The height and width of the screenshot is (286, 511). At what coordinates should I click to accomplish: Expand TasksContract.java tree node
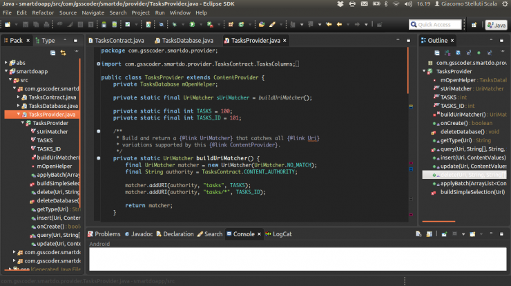(18, 97)
